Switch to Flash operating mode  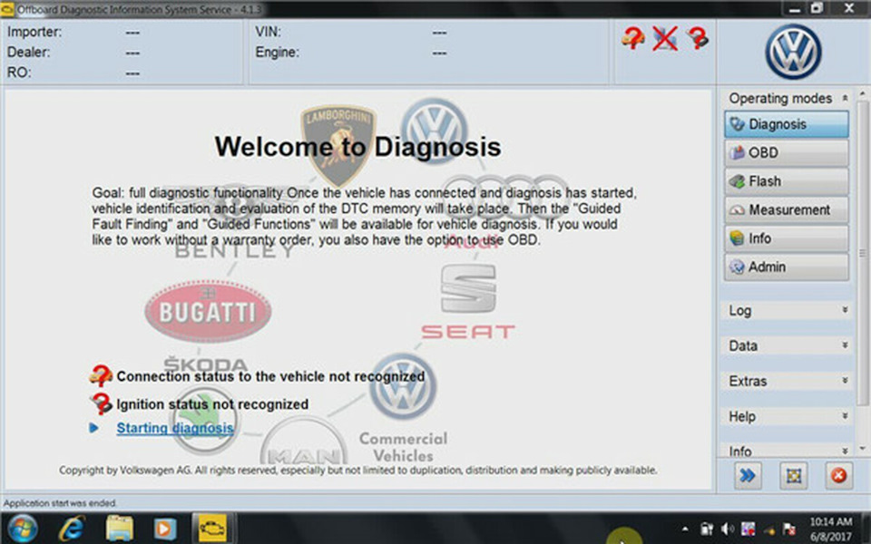784,180
